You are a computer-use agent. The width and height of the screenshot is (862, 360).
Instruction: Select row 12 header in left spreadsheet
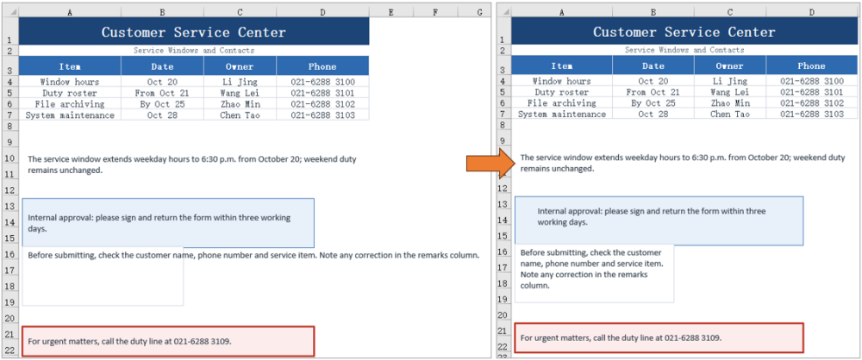(9, 190)
